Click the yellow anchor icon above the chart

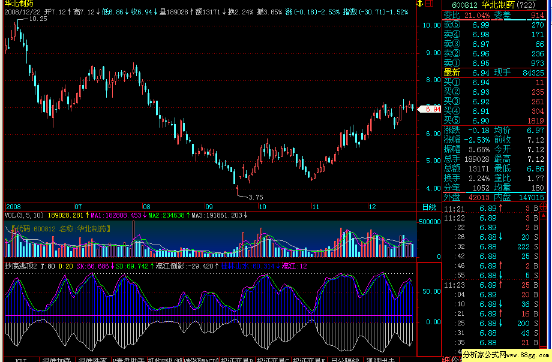pos(419,4)
